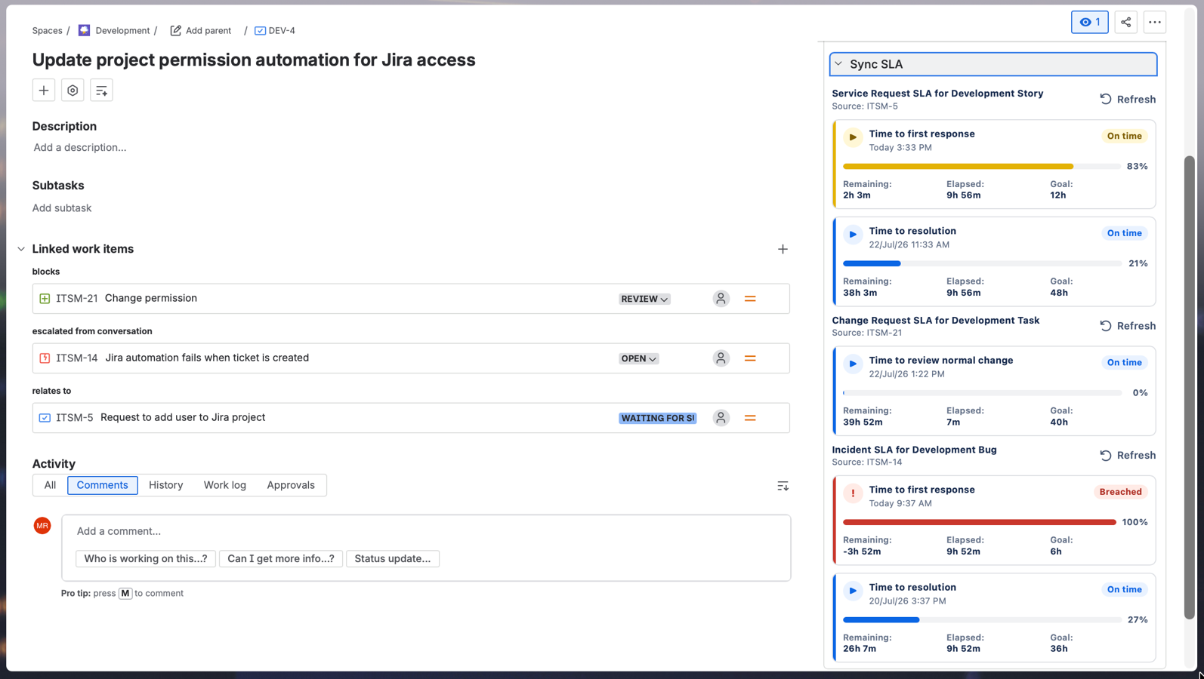Click the ITSM-5 service request type icon

pos(45,418)
